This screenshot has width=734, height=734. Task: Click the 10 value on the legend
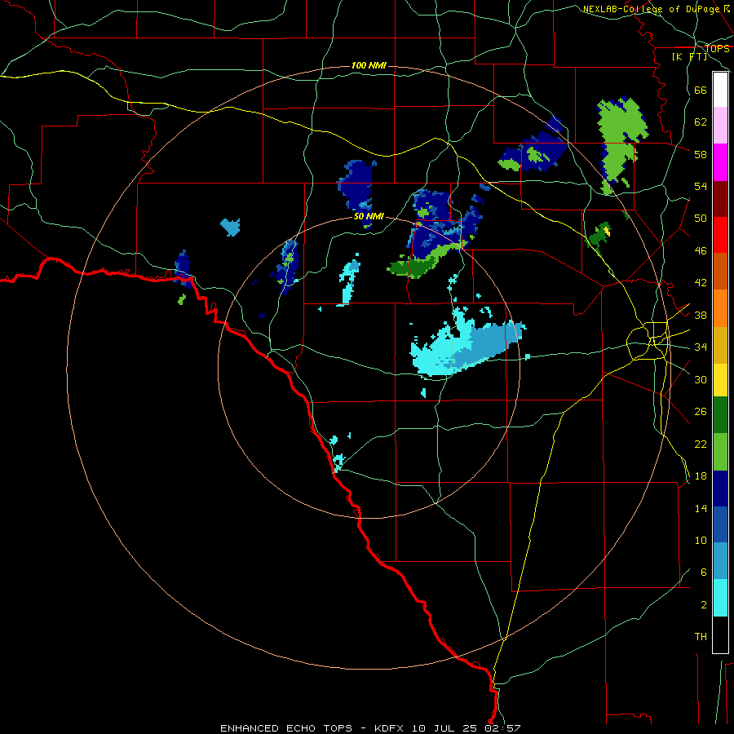click(x=701, y=541)
